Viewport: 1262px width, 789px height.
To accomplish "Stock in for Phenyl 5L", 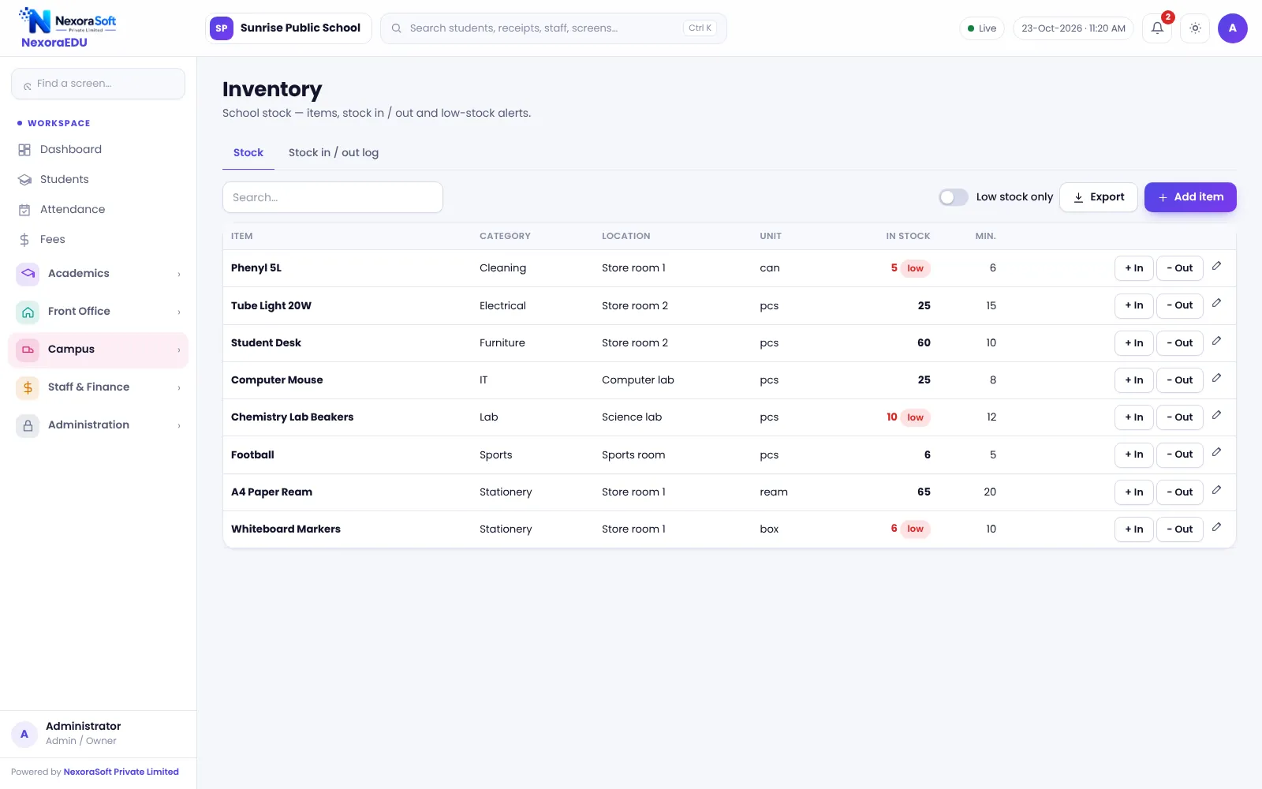I will pos(1134,268).
